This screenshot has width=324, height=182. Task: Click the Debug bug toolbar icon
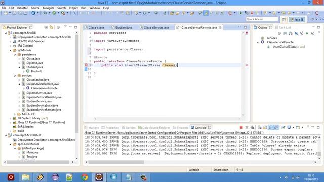45,13
